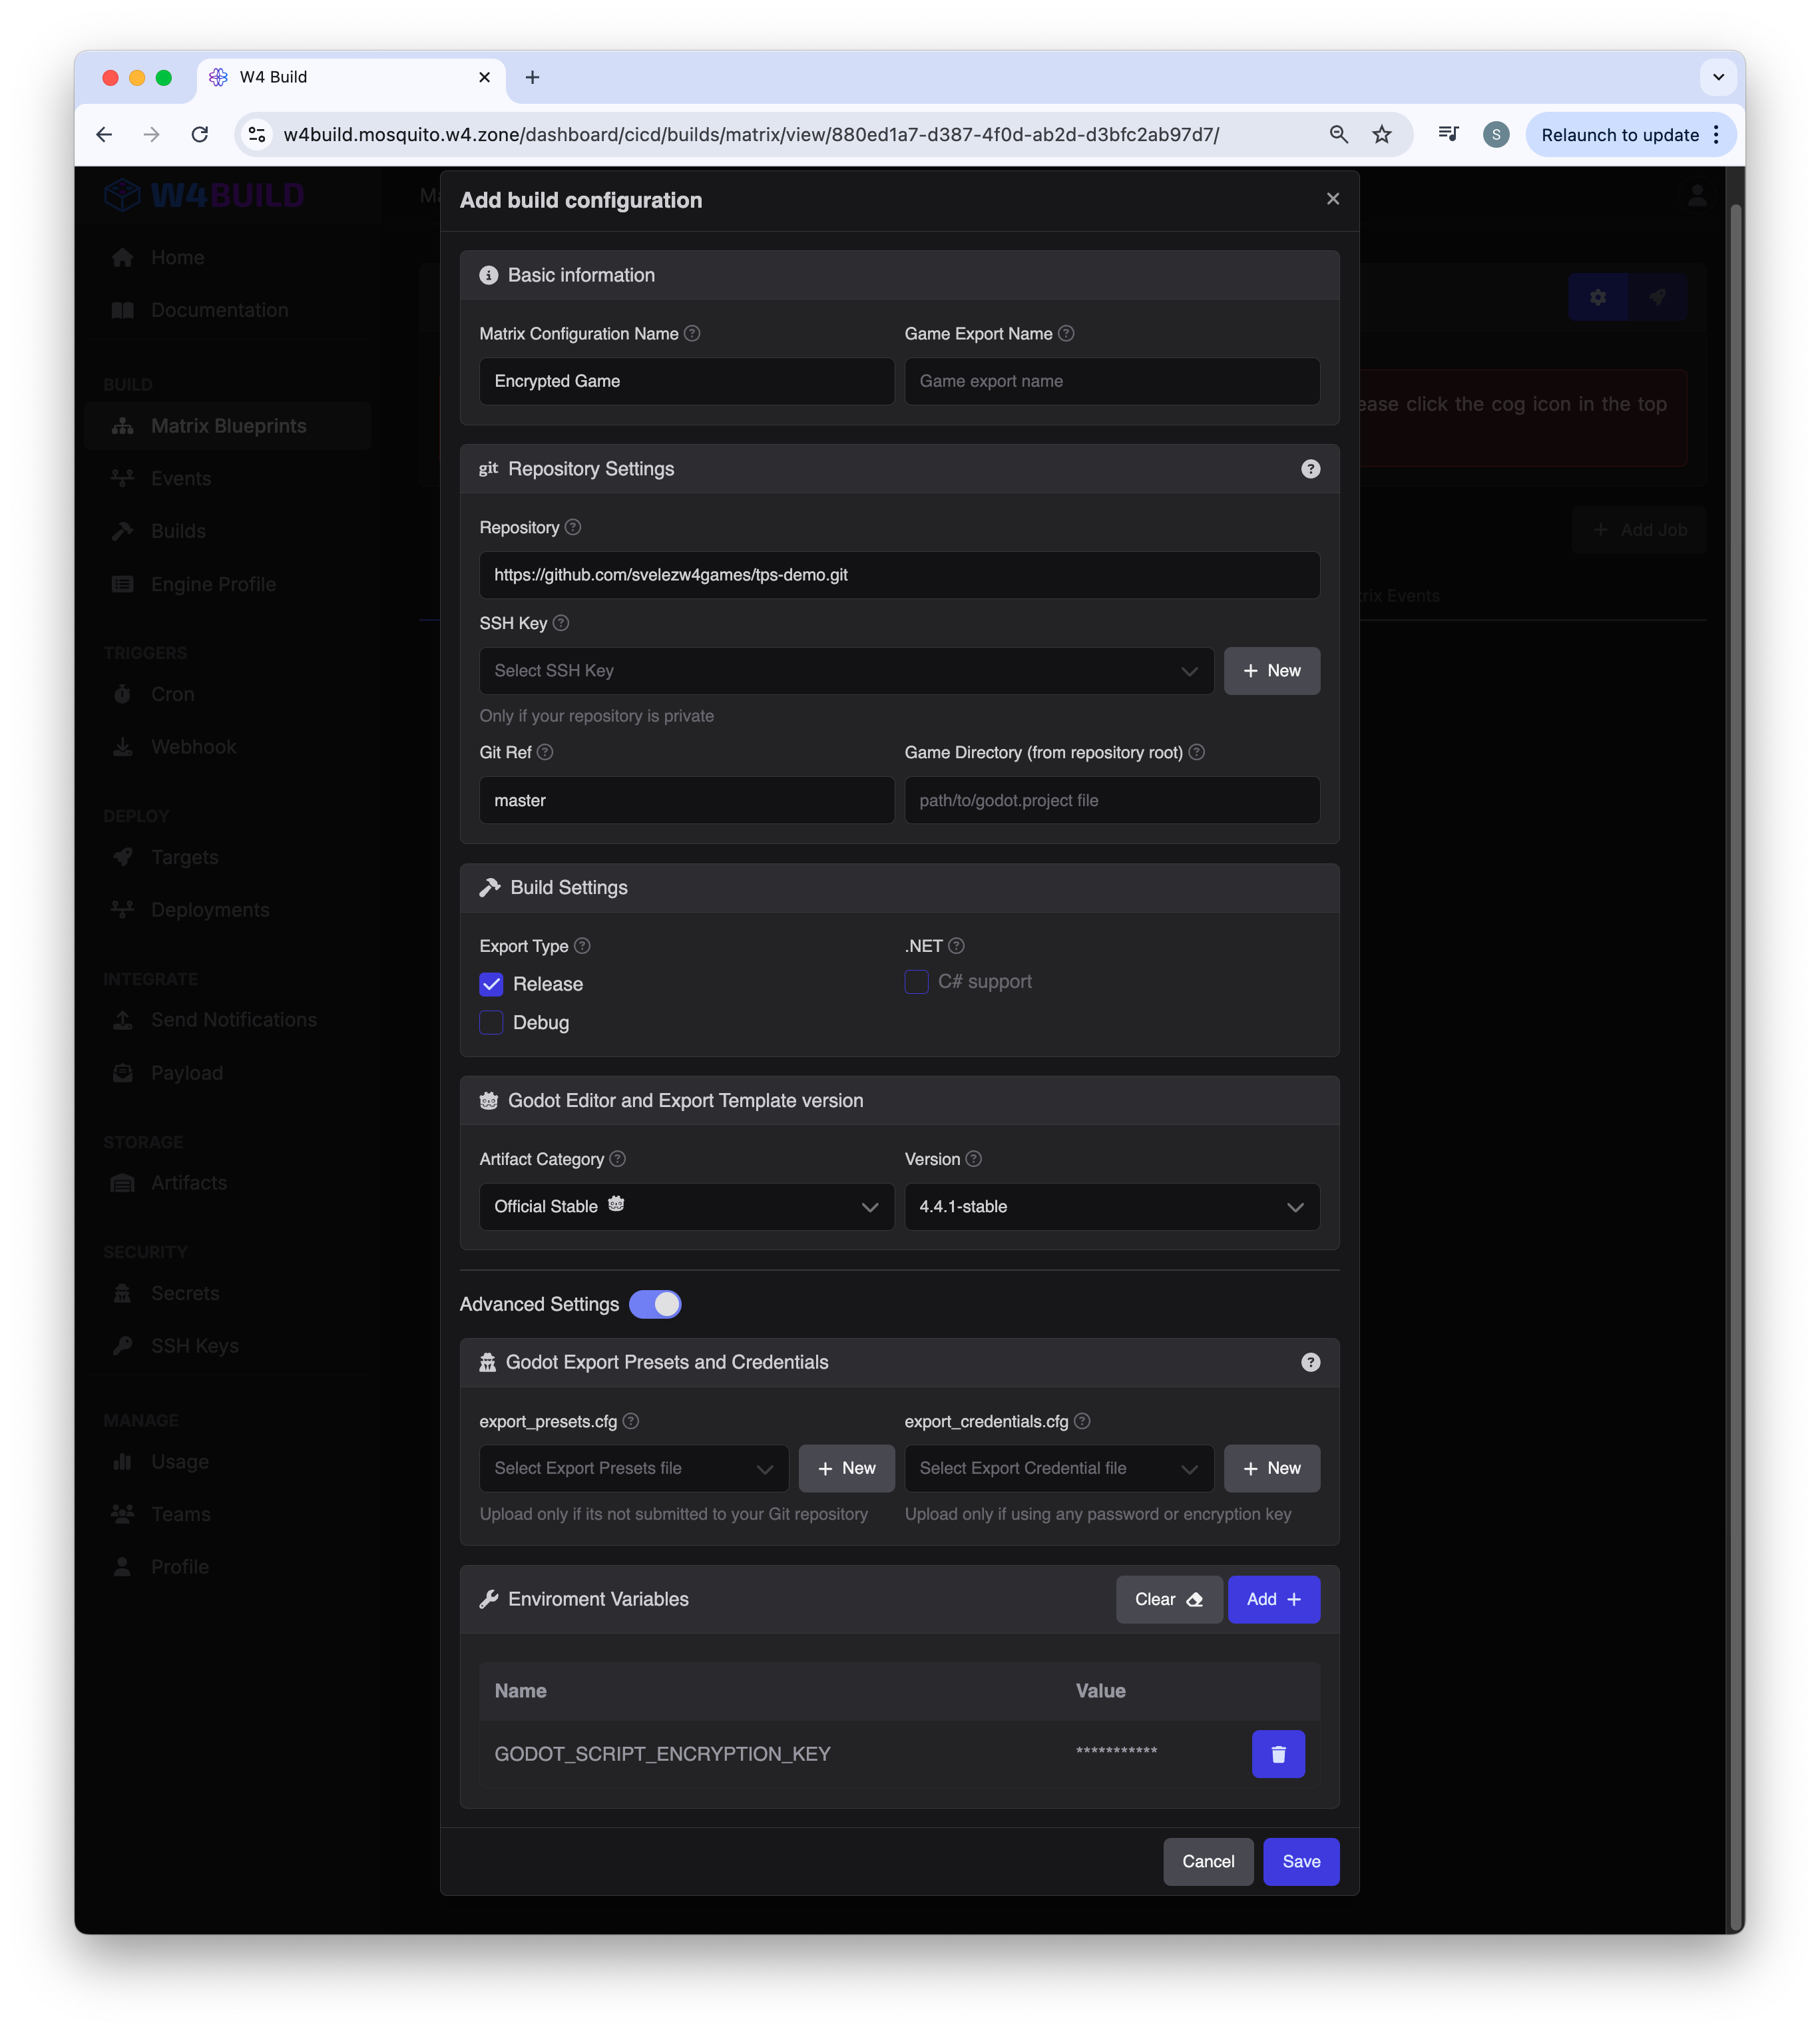Image resolution: width=1820 pixels, height=2033 pixels.
Task: Check the Debug export type checkbox
Action: click(x=491, y=1022)
